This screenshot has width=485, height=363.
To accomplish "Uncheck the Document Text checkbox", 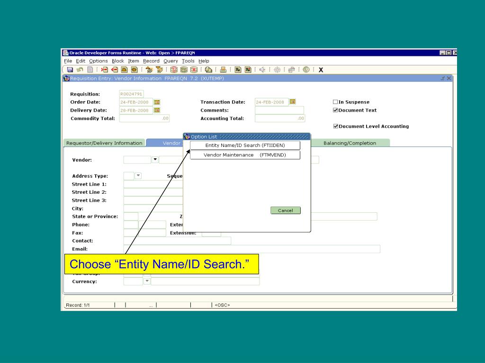I will [x=335, y=110].
